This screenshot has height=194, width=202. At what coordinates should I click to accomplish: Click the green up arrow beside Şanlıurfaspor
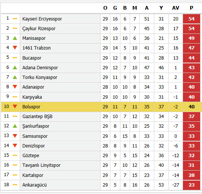pyautogui.click(x=15, y=126)
